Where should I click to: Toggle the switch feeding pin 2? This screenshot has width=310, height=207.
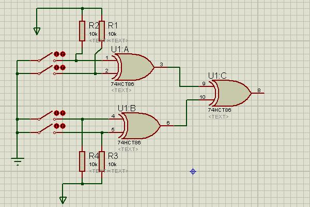(x=47, y=70)
